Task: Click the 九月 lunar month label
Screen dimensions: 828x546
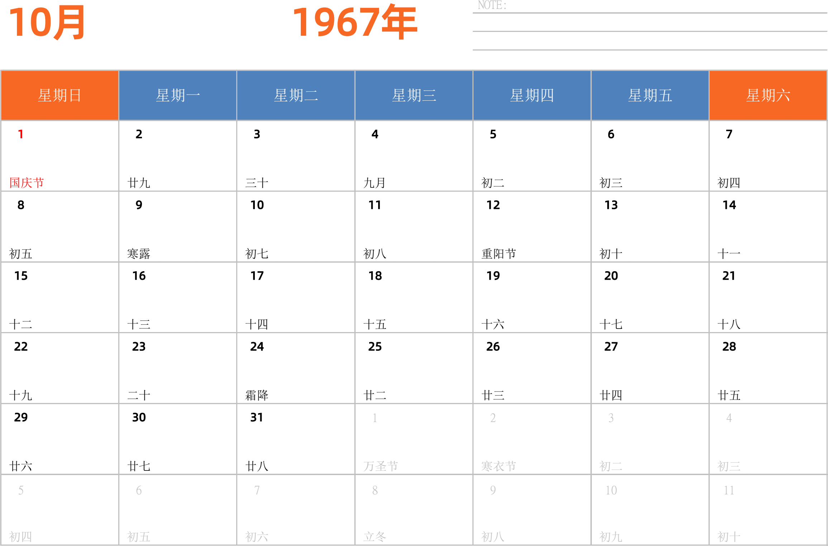Action: (x=374, y=183)
